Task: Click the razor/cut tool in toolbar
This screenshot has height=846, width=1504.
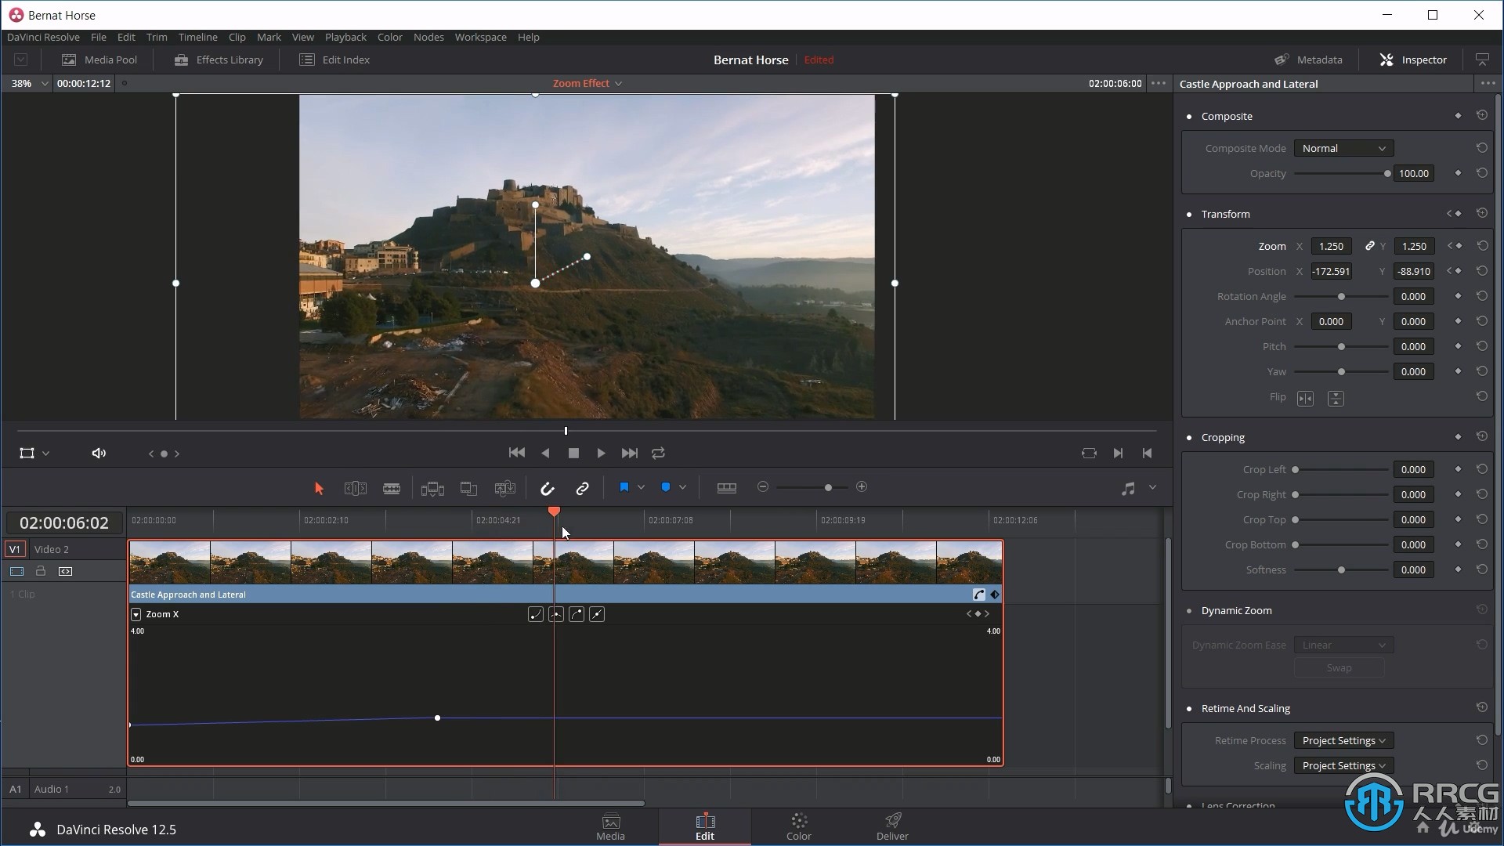Action: 392,487
